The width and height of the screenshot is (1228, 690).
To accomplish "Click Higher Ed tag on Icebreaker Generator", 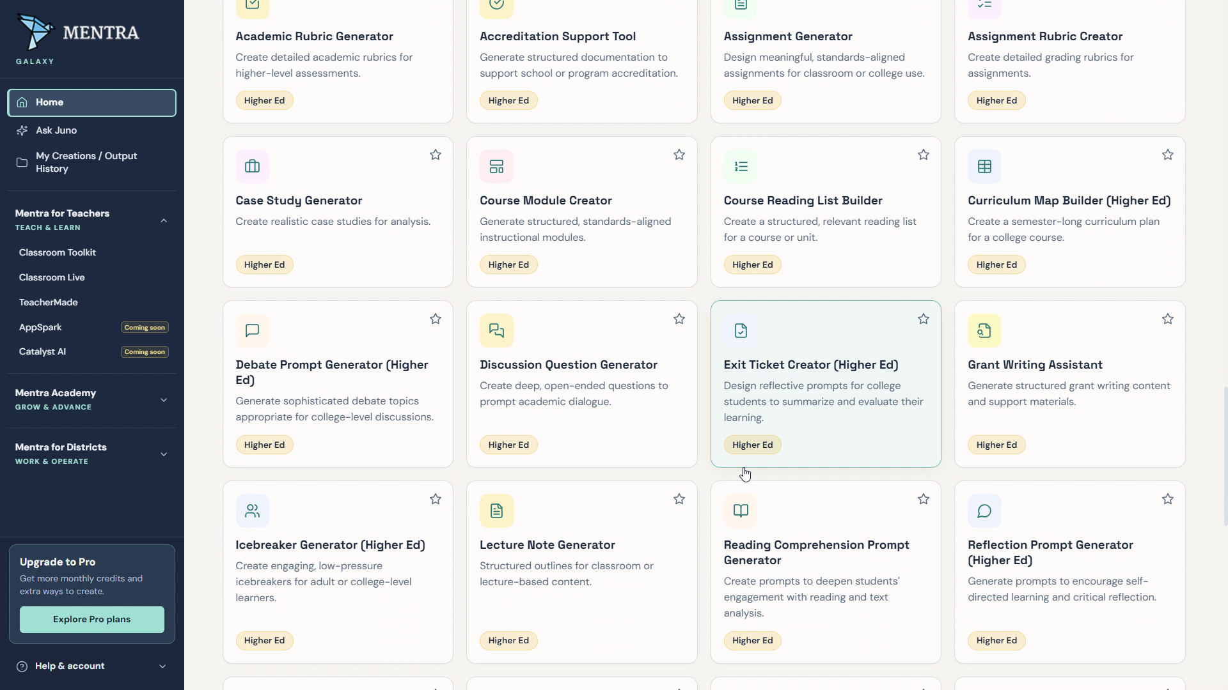I will (265, 641).
